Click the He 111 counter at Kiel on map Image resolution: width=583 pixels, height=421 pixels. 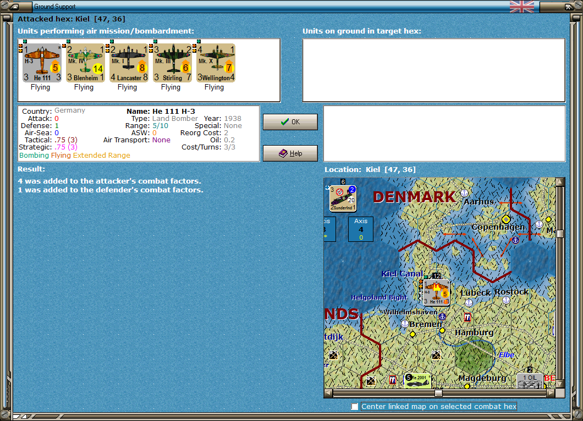click(x=437, y=292)
